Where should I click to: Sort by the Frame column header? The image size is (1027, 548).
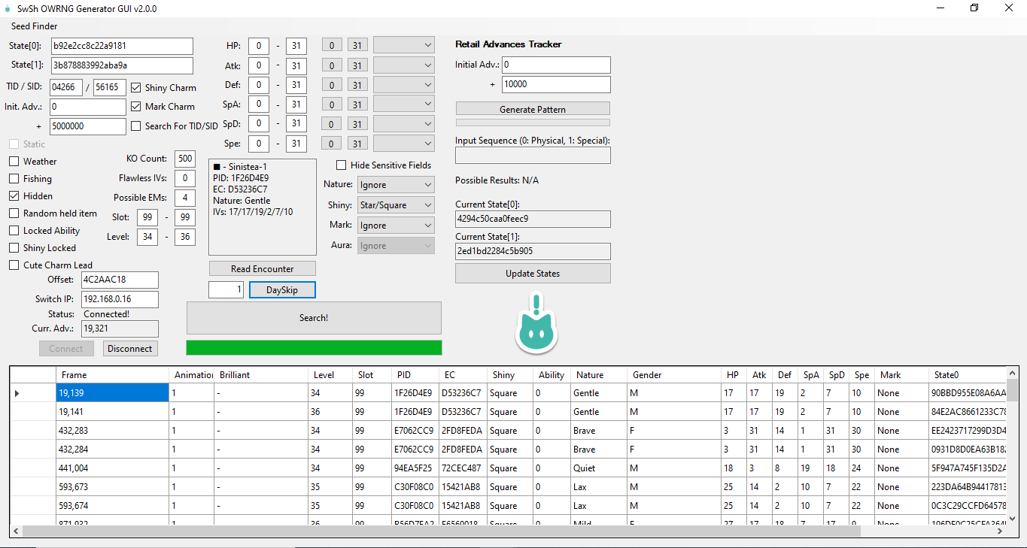pos(113,375)
